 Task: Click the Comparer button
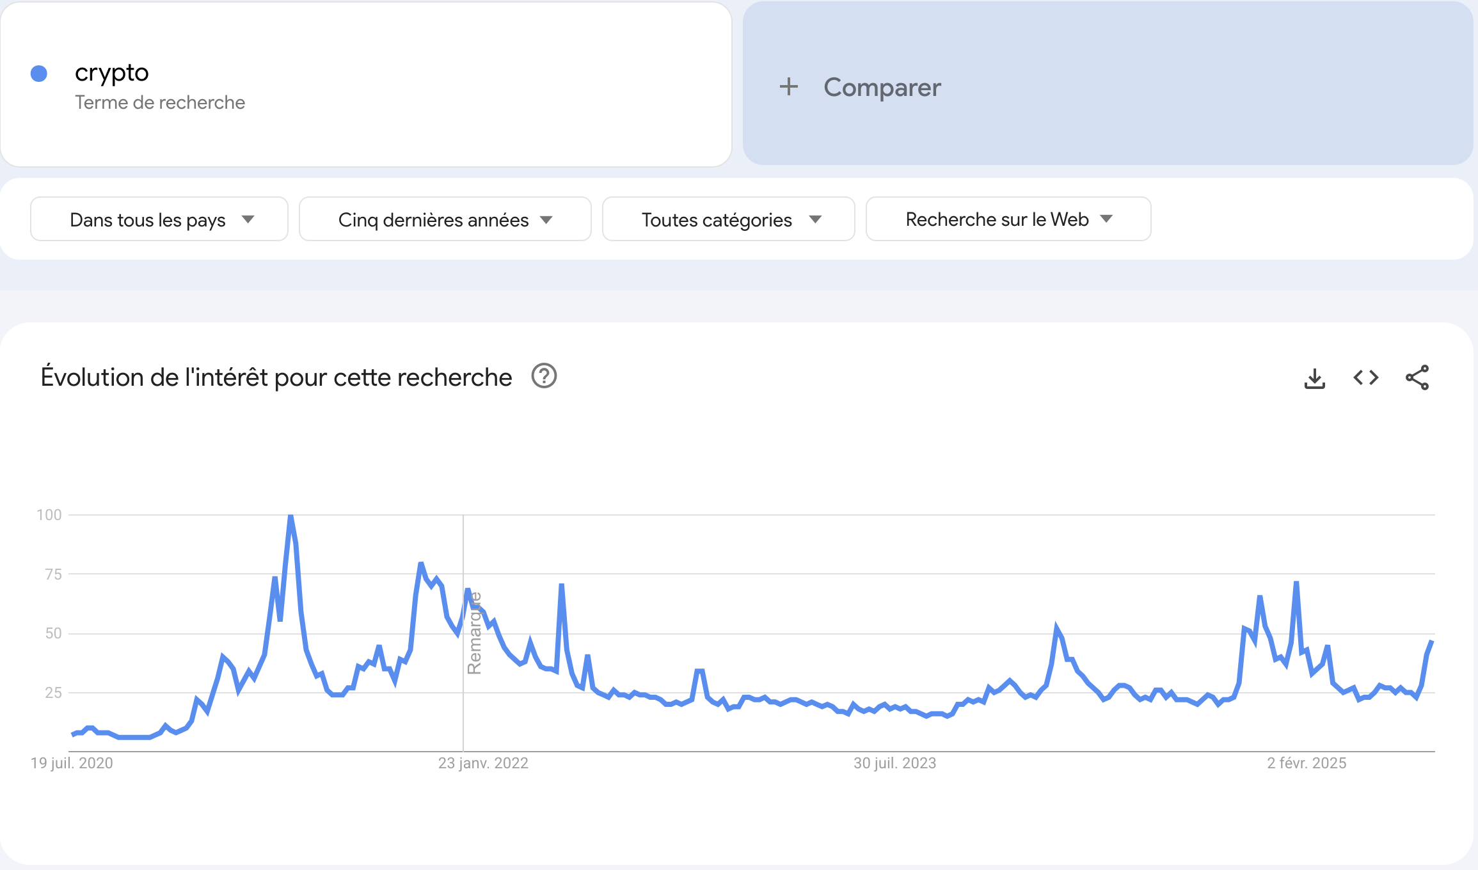(x=882, y=87)
